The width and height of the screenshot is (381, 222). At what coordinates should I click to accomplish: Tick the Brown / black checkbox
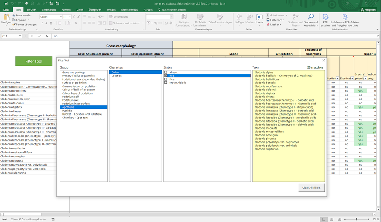165,83
